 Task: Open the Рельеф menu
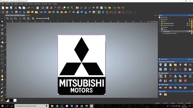point(31,4)
